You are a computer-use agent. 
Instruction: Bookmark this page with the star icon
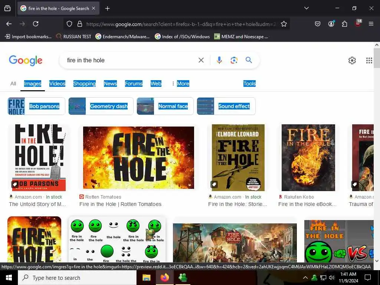(x=284, y=24)
